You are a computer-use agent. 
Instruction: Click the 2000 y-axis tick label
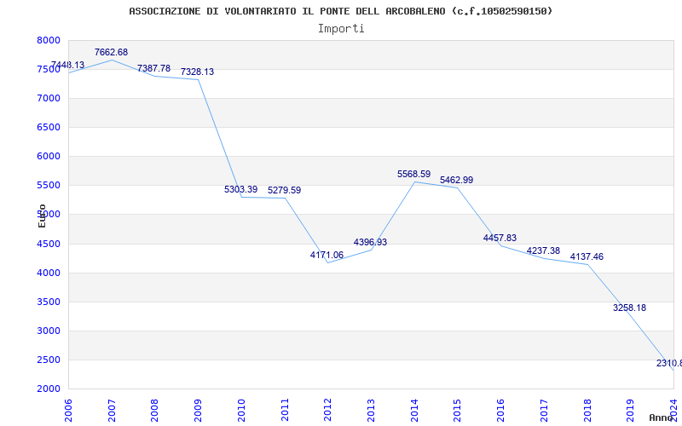(x=49, y=389)
